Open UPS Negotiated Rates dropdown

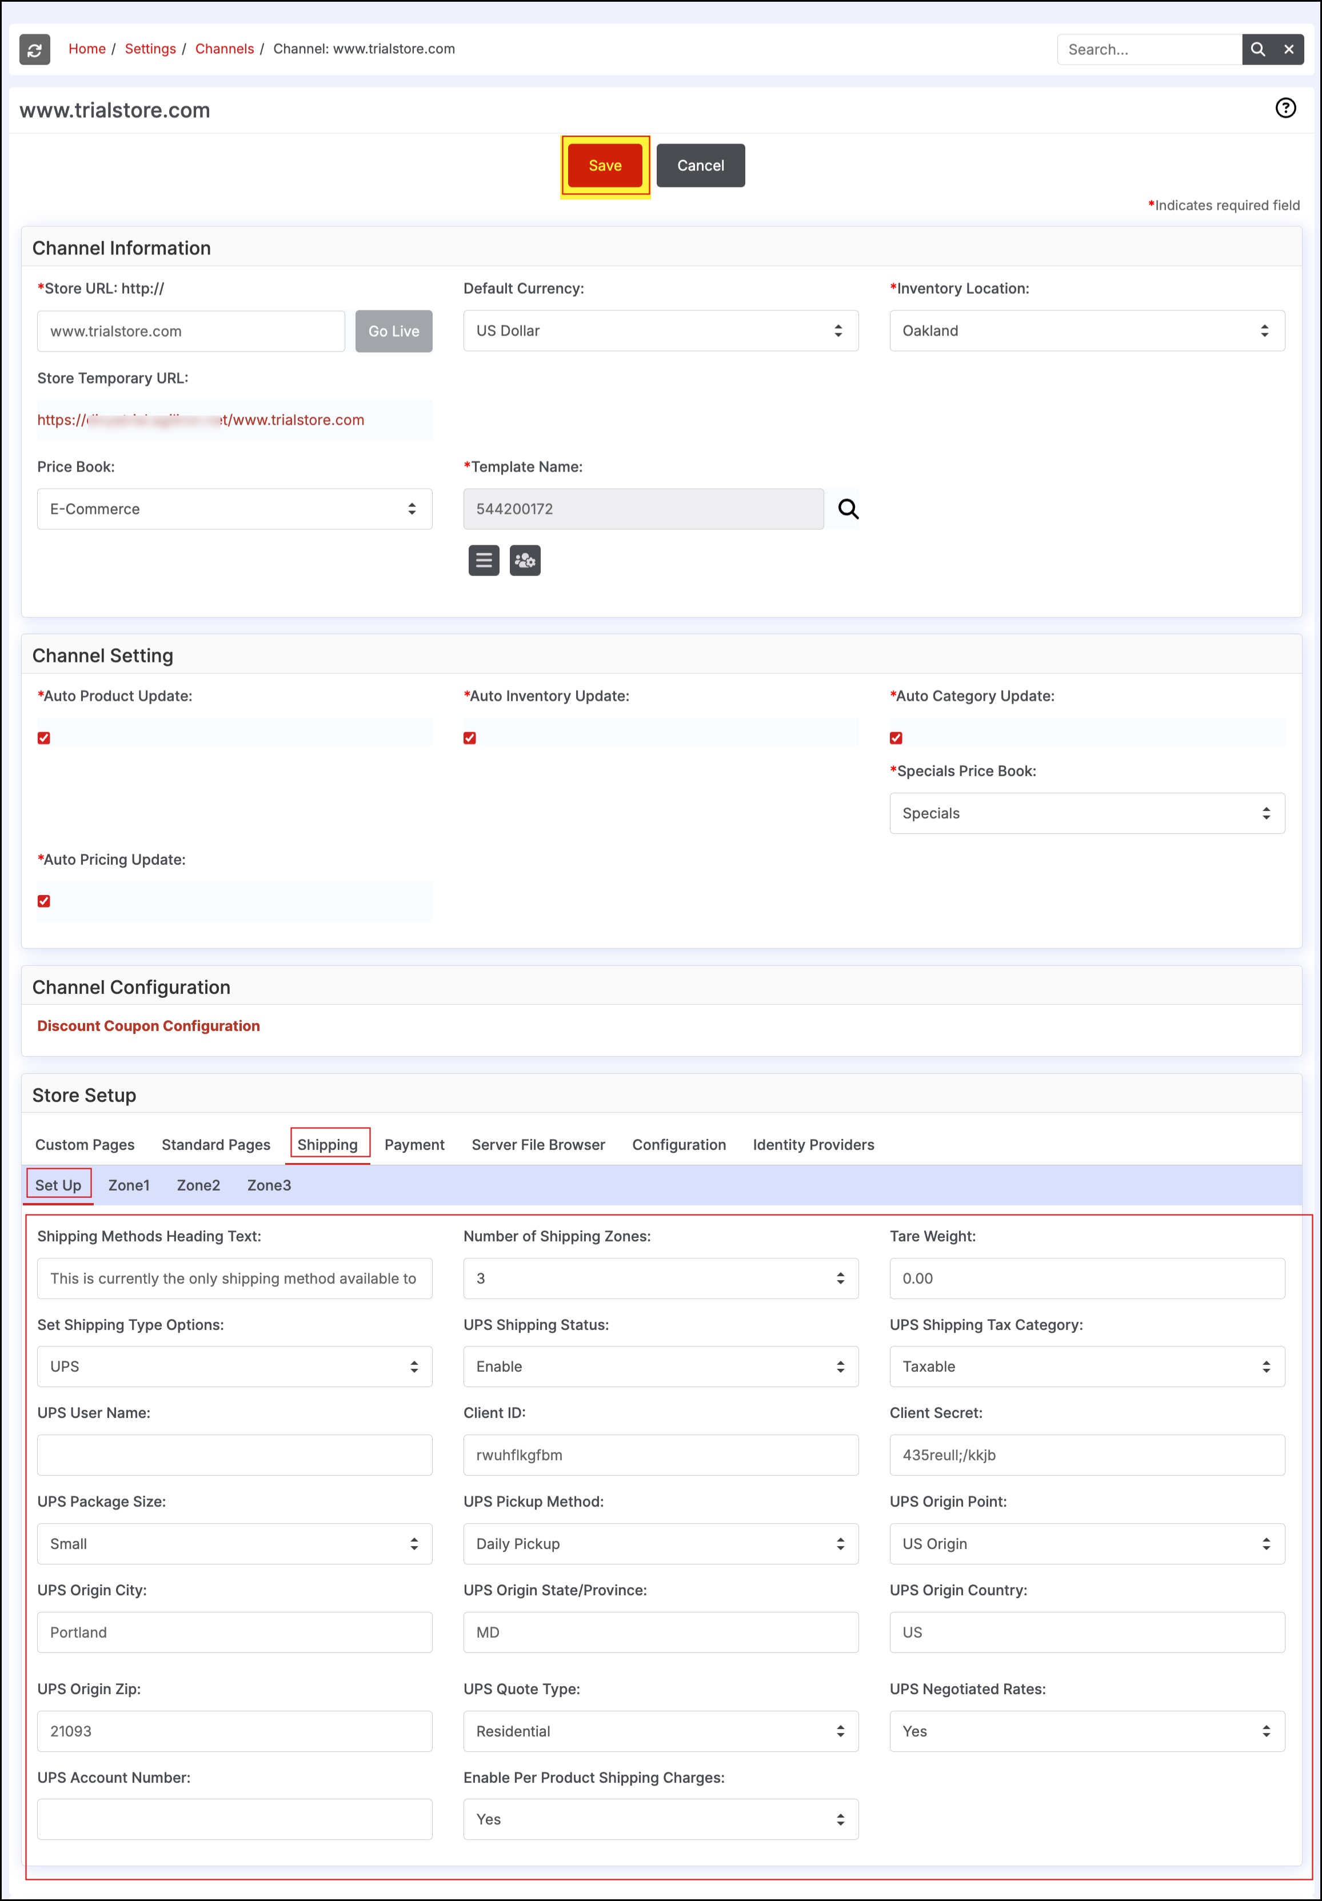[1087, 1731]
